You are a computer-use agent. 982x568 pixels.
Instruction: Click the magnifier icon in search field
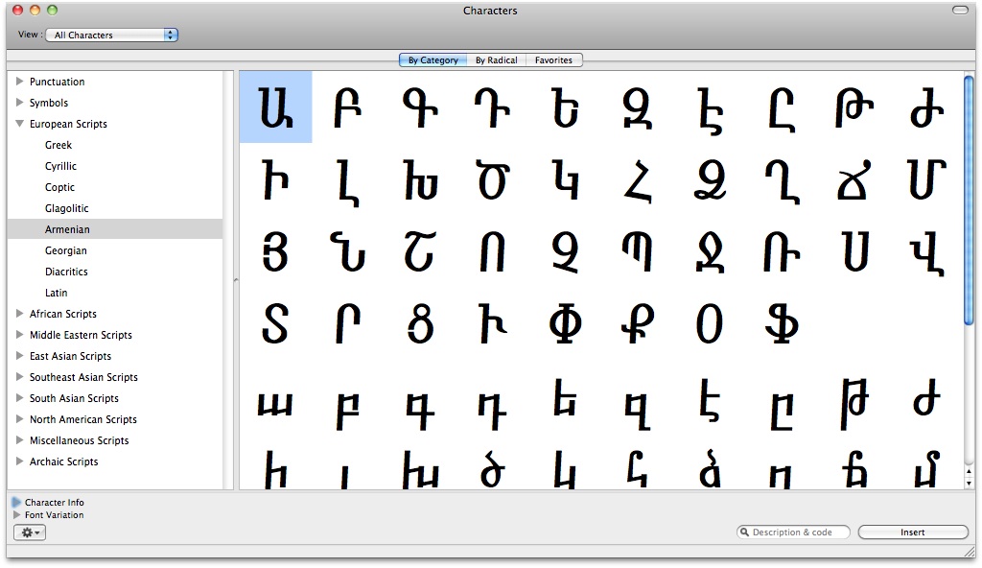coord(744,532)
